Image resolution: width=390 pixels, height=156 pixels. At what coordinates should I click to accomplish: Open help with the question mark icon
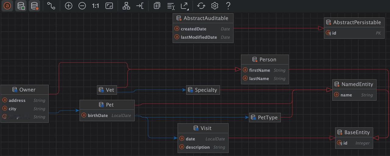point(228,6)
